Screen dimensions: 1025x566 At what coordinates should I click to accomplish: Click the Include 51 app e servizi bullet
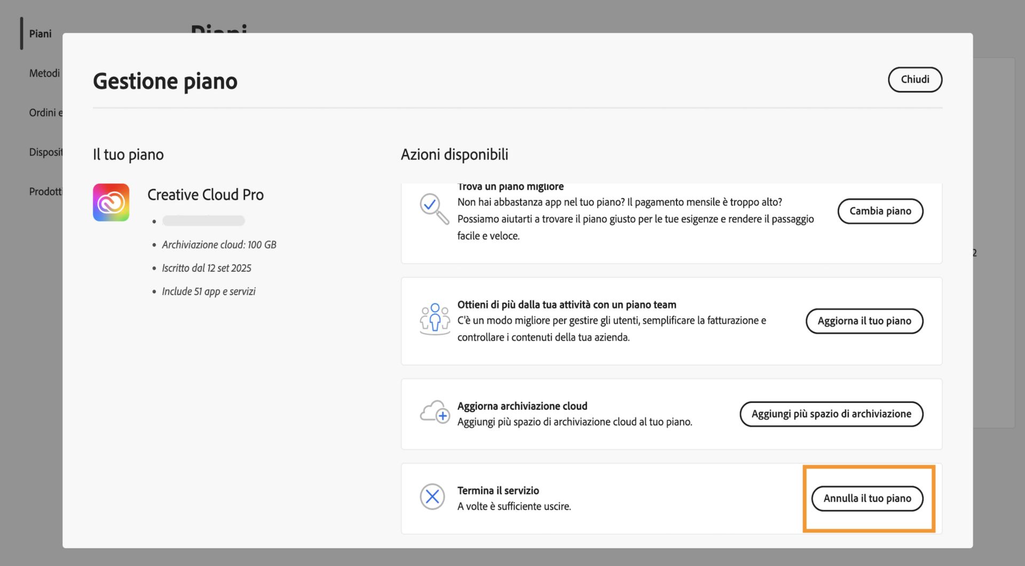coord(209,291)
